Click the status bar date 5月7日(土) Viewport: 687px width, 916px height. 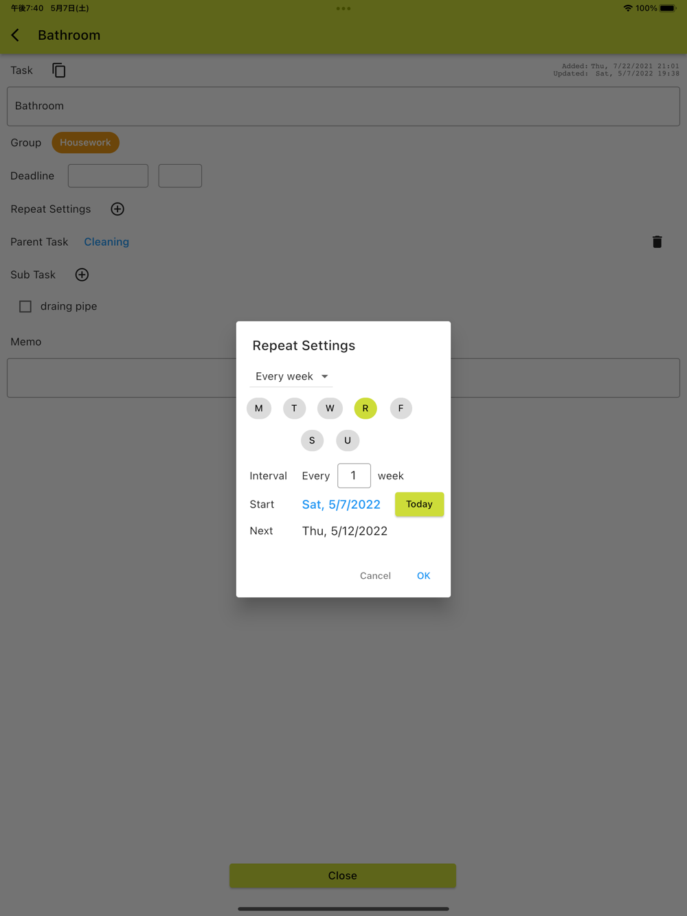69,8
